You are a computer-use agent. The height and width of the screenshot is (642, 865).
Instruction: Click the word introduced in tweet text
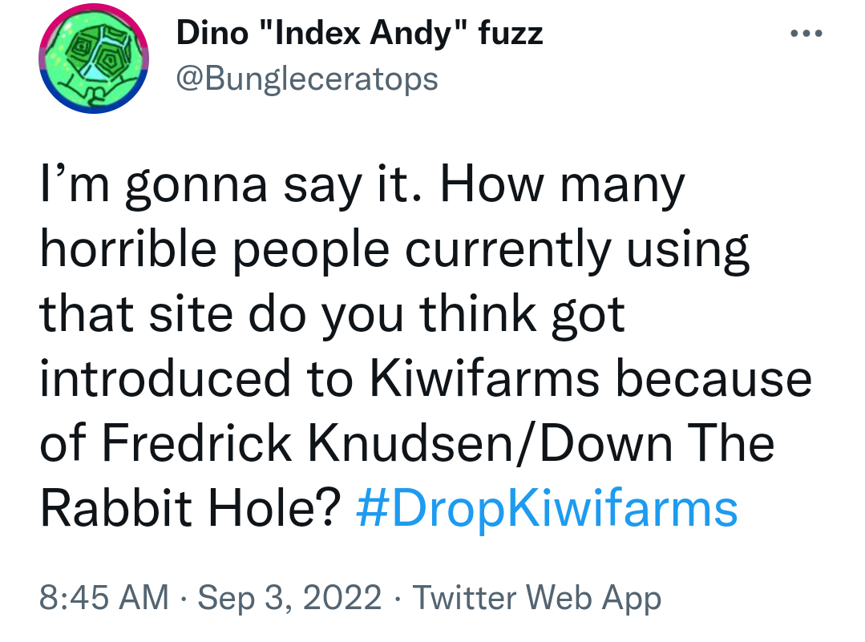point(165,378)
